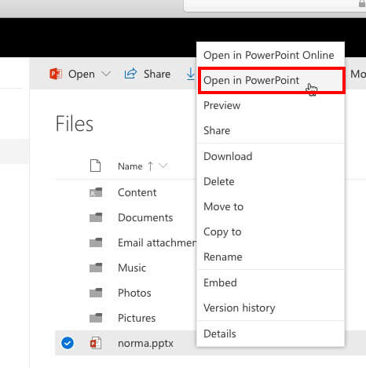Click the Share arrow icon in toolbar
This screenshot has width=366, height=368.
click(130, 74)
